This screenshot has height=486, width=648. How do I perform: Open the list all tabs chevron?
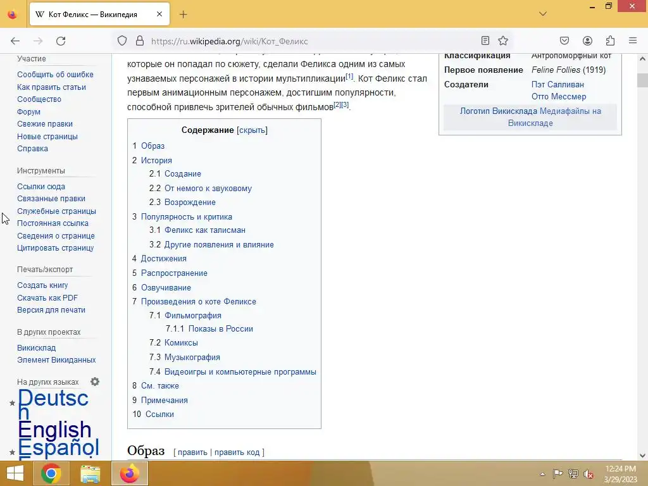click(x=543, y=14)
